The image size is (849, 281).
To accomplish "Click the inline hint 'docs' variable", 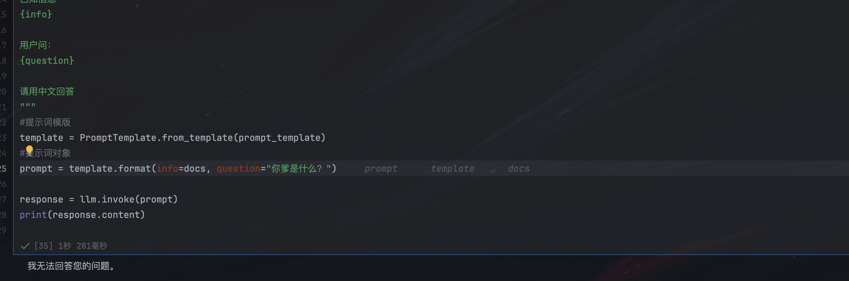I will click(x=519, y=169).
